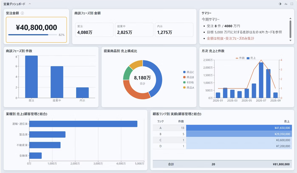Select the 受注 4,080万 card
This screenshot has width=297, height=173.
point(94,30)
